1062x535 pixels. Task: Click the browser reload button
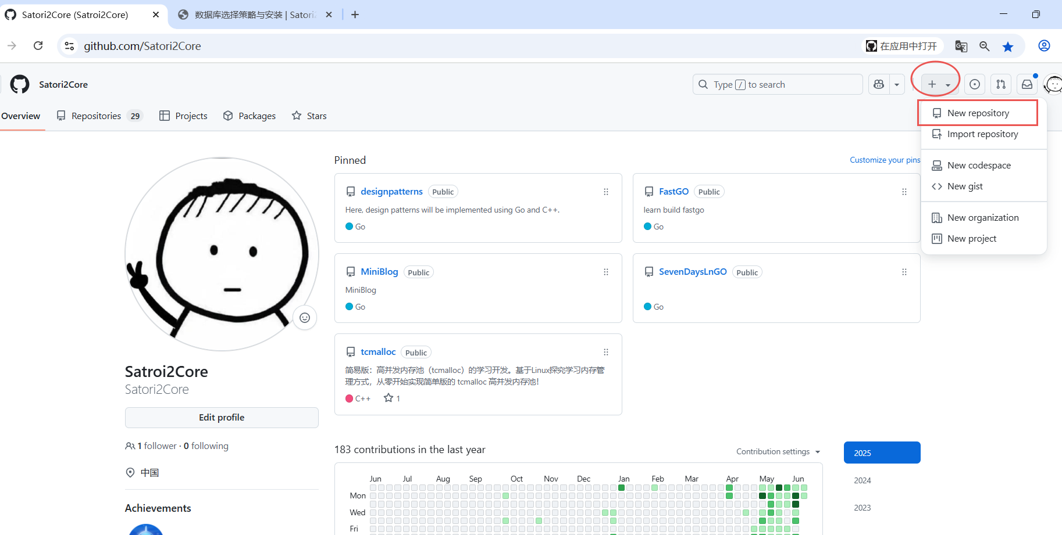pos(38,46)
